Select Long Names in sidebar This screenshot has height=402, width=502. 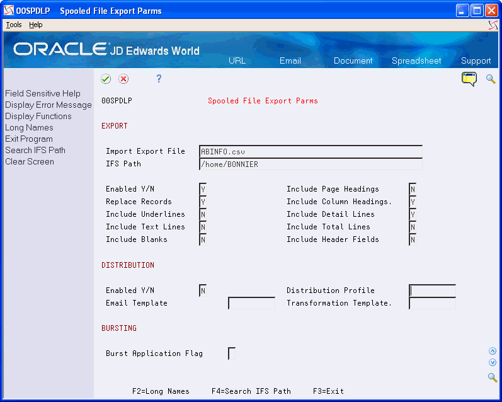(29, 127)
